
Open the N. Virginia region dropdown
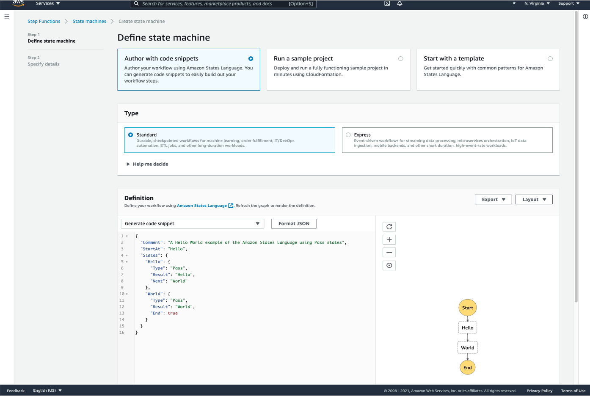click(x=537, y=3)
